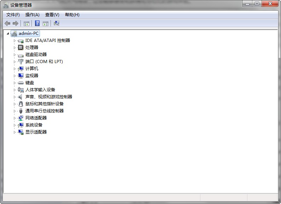Click the show/hide action pane icon
Screen dimensions: 281x204
[46, 23]
